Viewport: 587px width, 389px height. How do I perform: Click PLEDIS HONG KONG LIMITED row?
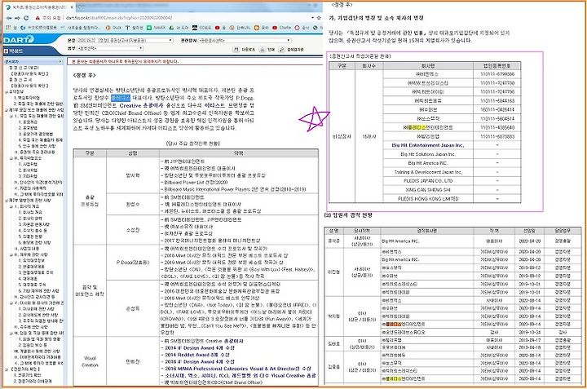click(428, 199)
